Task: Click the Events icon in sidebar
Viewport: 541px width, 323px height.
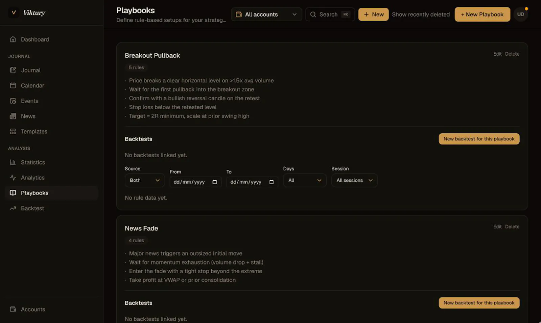Action: click(x=13, y=101)
